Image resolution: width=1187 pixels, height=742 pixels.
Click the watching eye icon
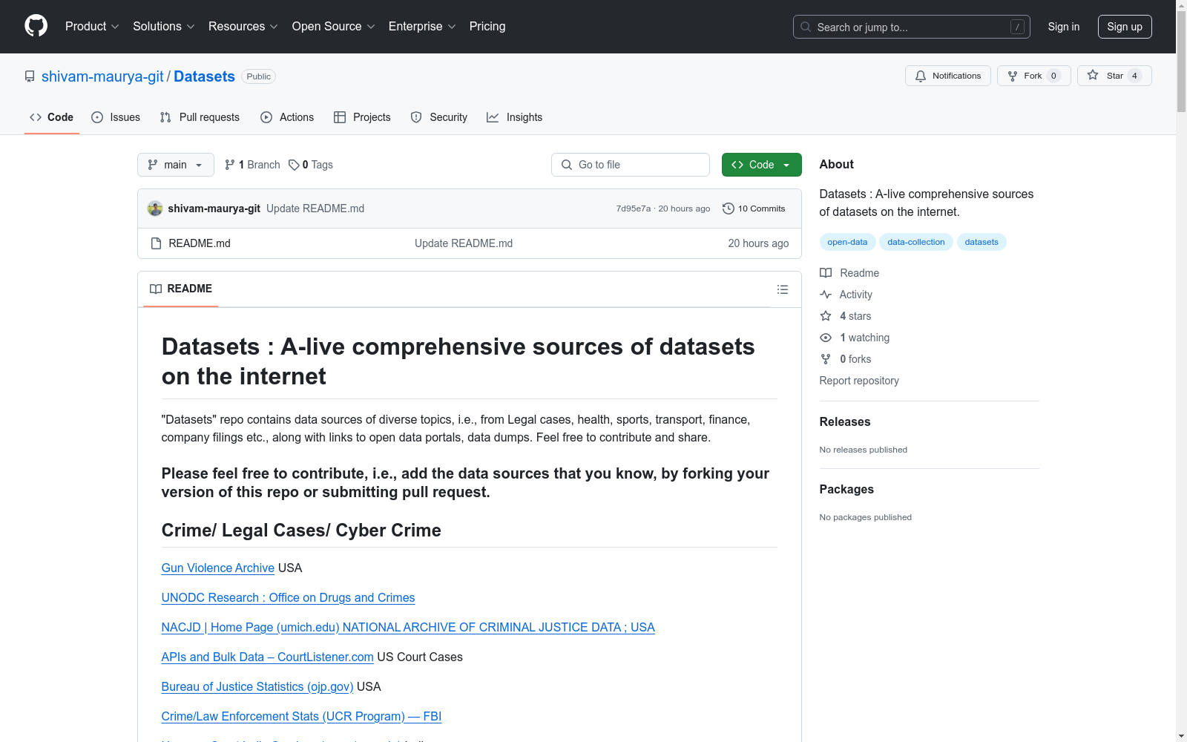(826, 338)
